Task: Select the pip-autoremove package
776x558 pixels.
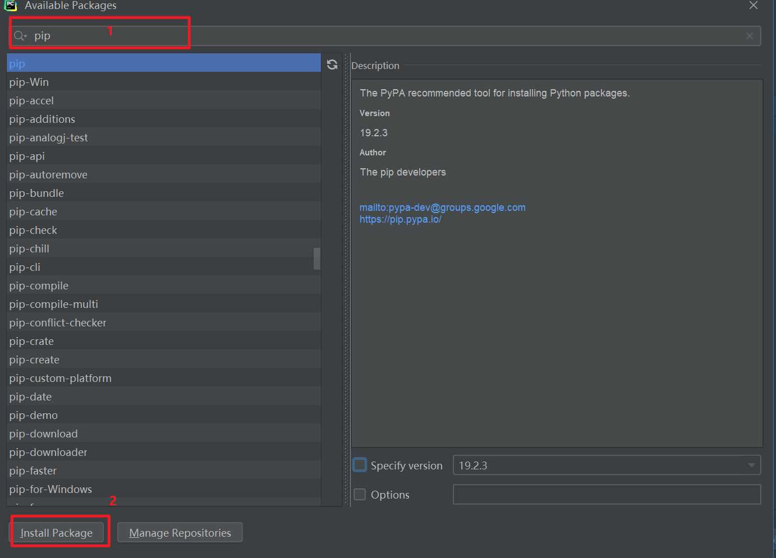Action: [163, 174]
